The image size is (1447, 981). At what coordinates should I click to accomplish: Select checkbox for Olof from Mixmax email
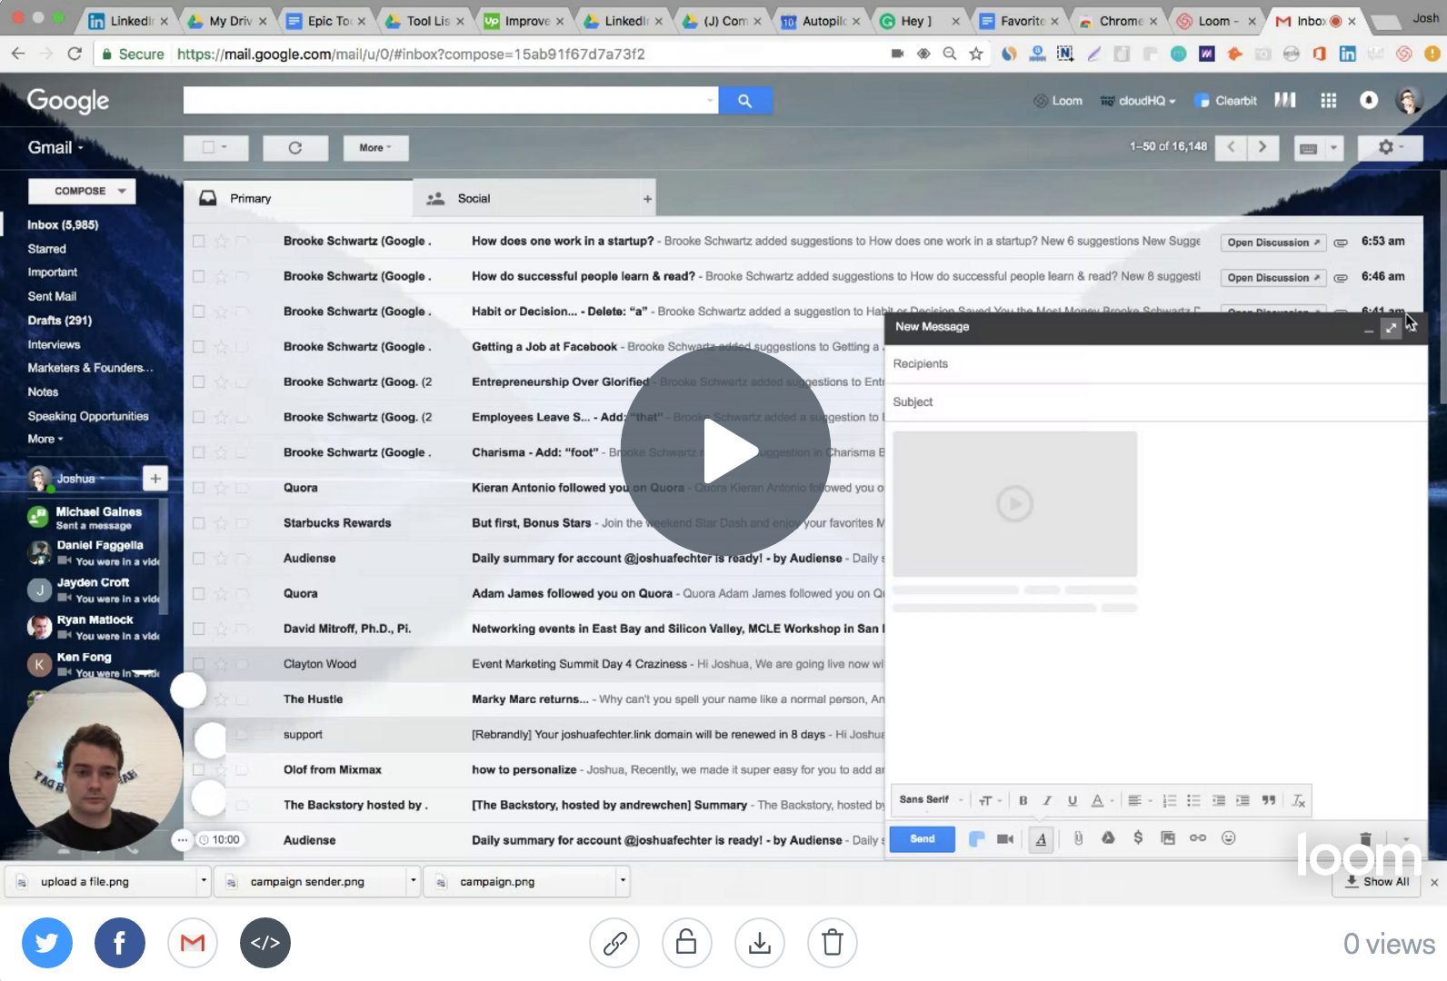point(198,769)
